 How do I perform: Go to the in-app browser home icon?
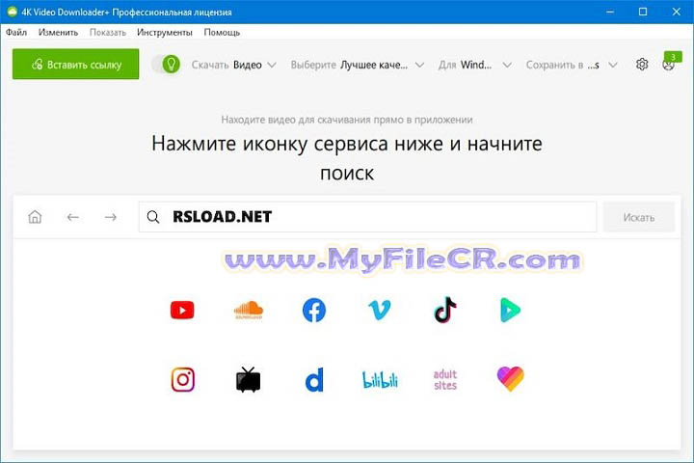pyautogui.click(x=35, y=217)
